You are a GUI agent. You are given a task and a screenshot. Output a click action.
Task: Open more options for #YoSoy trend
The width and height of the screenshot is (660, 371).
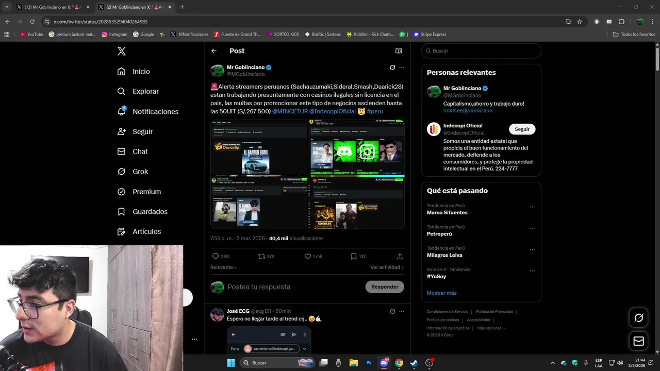click(532, 271)
